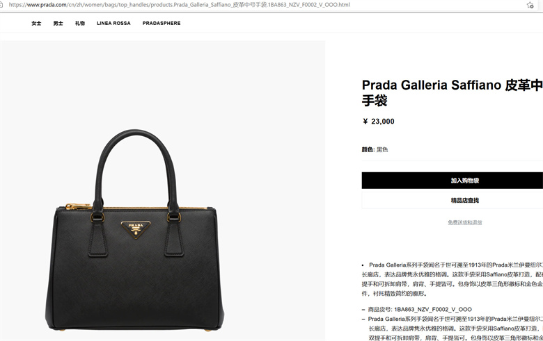Visit the PRADASPHERE section
The width and height of the screenshot is (543, 341).
coord(162,23)
